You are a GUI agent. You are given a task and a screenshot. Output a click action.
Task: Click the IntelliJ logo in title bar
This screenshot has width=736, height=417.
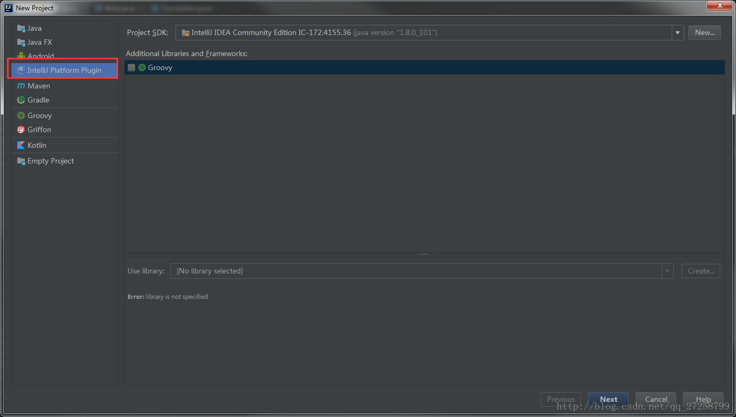(9, 8)
